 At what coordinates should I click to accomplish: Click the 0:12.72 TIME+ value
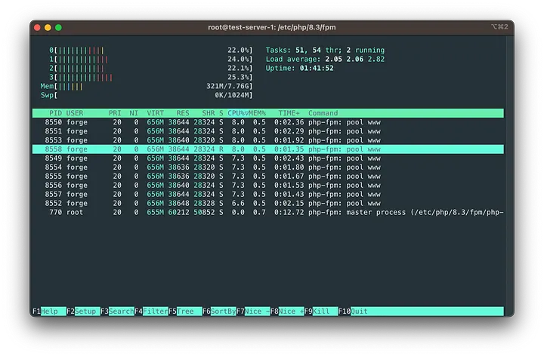tap(289, 212)
